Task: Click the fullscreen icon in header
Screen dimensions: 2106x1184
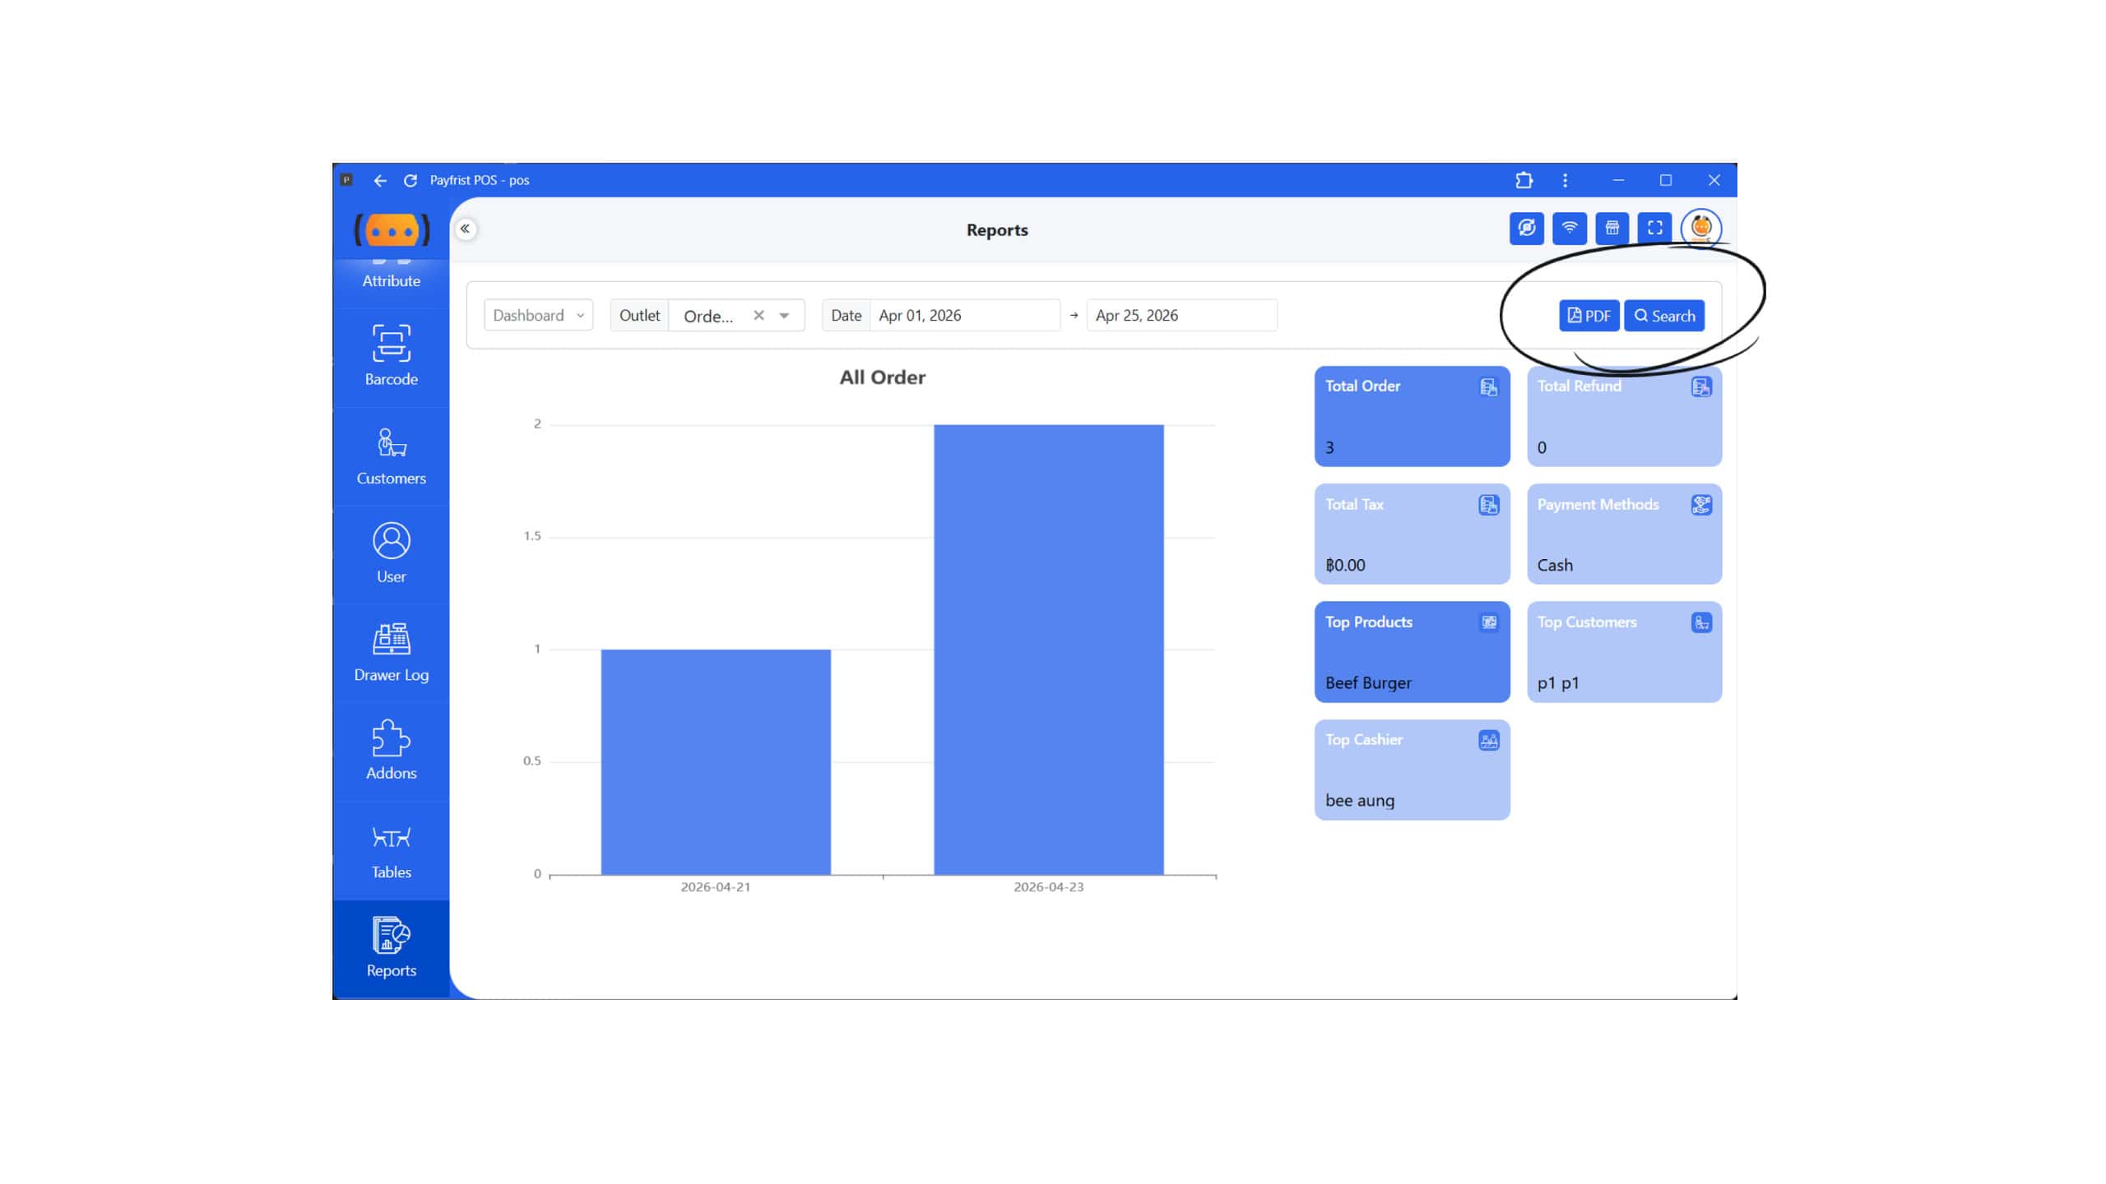Action: point(1654,228)
